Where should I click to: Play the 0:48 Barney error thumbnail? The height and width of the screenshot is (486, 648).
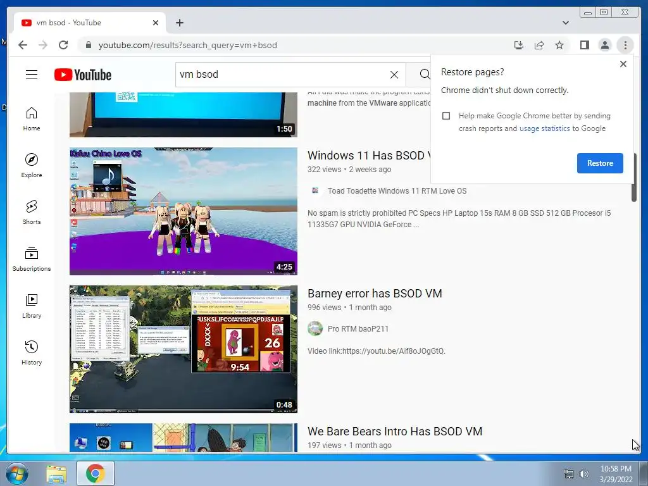pos(183,349)
